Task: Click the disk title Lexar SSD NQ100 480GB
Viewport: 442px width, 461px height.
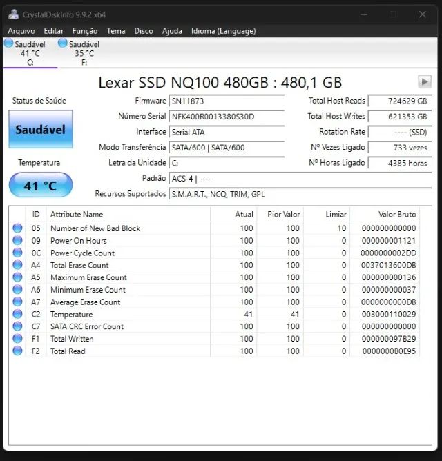Action: pyautogui.click(x=220, y=82)
